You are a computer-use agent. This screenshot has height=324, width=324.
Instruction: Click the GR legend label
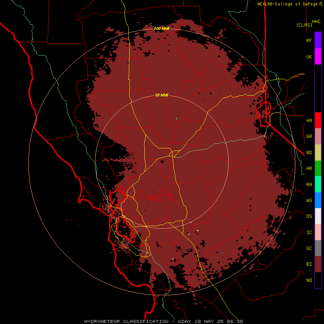point(309,136)
